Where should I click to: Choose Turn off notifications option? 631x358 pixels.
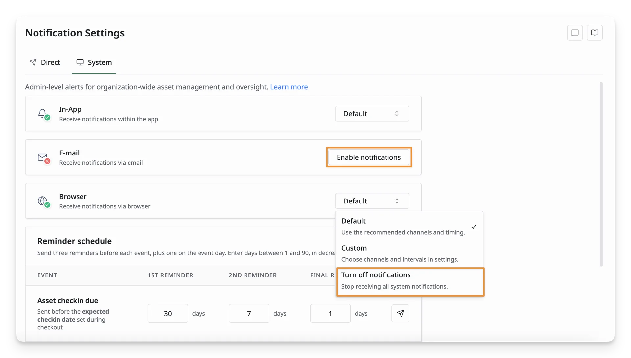click(x=409, y=281)
